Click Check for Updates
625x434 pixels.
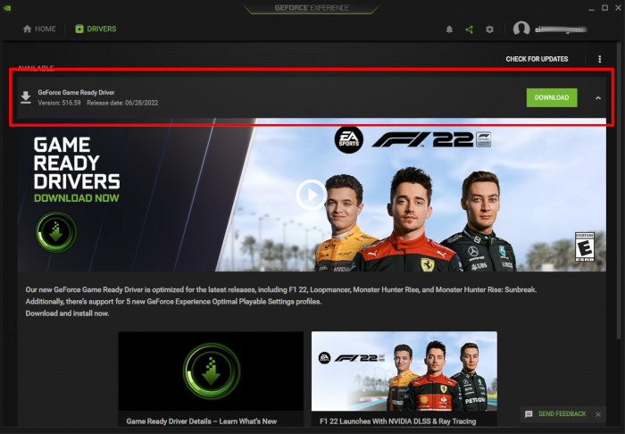pyautogui.click(x=537, y=59)
